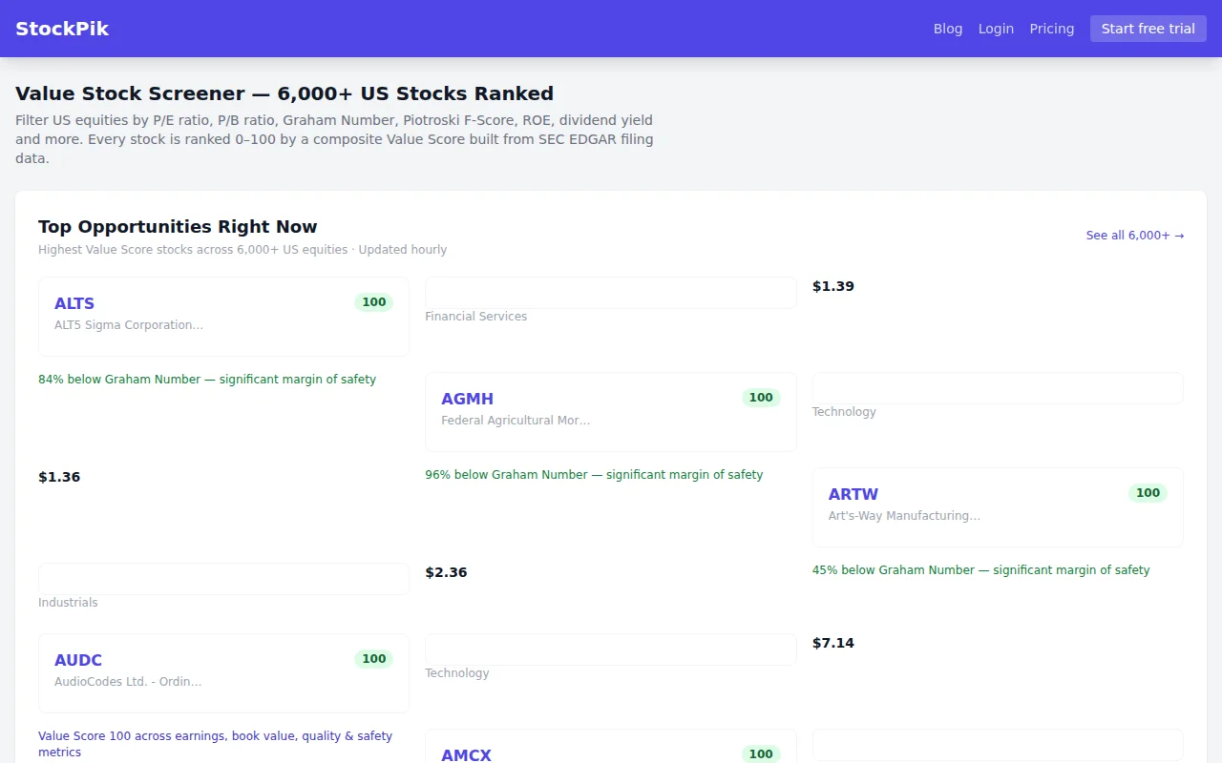Click the Technology label above AGMH price
The image size is (1222, 763).
click(844, 412)
